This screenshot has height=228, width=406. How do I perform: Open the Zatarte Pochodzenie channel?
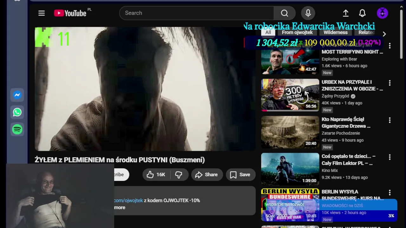coord(341,133)
